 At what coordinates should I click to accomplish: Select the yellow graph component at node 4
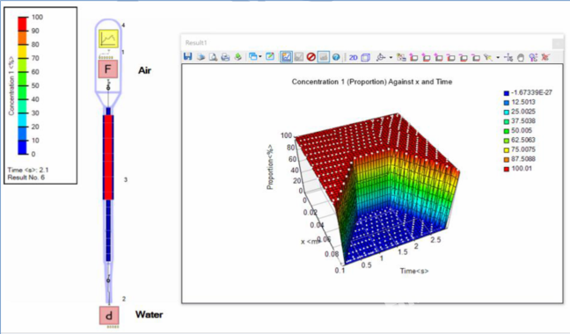[109, 39]
